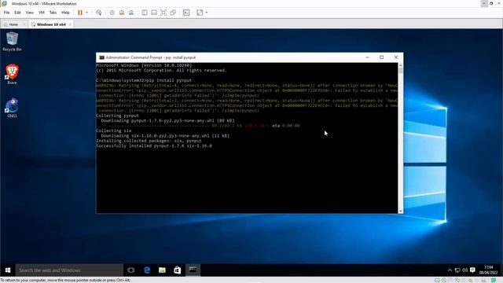Click the 'Successfully installed pynput' output line
The width and height of the screenshot is (503, 283).
[154, 145]
